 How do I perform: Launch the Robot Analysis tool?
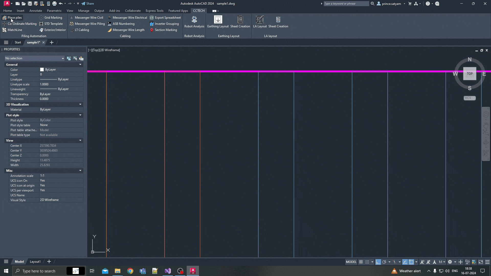pyautogui.click(x=194, y=22)
